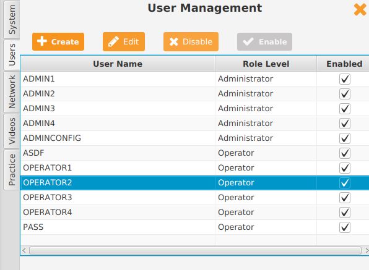
Task: Toggle Enabled checkbox for OPERATOR2
Action: pyautogui.click(x=345, y=183)
